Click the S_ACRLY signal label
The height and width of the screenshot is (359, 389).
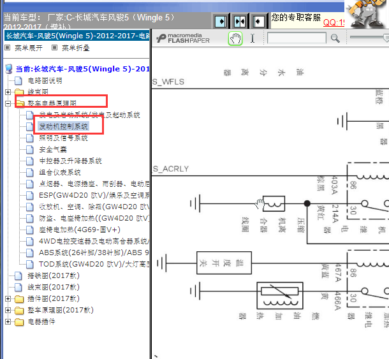(170, 169)
